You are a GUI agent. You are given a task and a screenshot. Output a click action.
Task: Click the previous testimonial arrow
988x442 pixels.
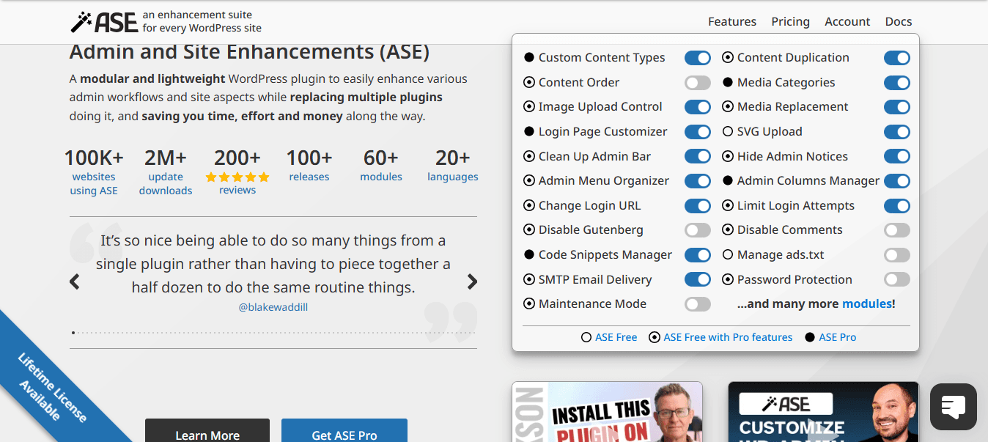coord(74,281)
